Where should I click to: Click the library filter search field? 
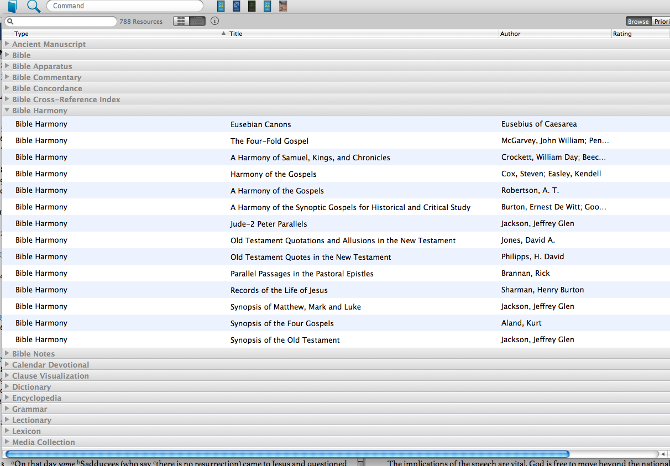coord(61,22)
